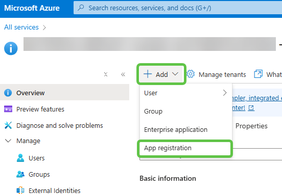Click the plus icon on Add
This screenshot has width=282, height=194.
[148, 74]
